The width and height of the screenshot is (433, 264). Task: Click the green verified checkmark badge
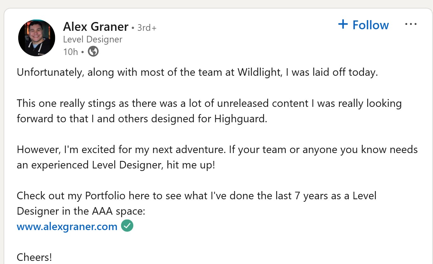click(x=127, y=226)
